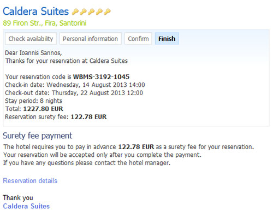Viewport: 273px width, 217px height.
Task: Select the Finish tab
Action: [x=167, y=39]
